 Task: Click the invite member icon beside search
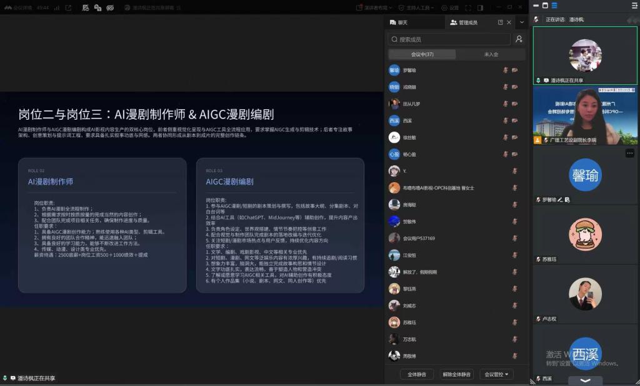[519, 39]
